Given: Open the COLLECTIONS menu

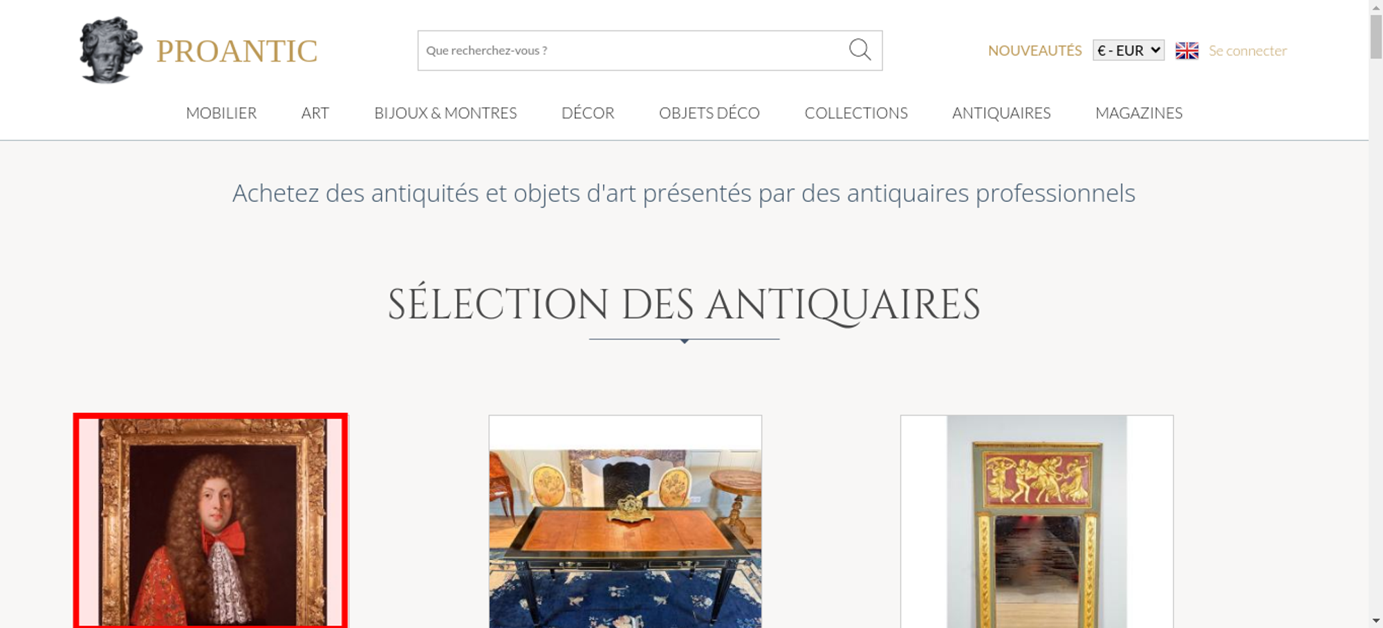Looking at the screenshot, I should 856,113.
